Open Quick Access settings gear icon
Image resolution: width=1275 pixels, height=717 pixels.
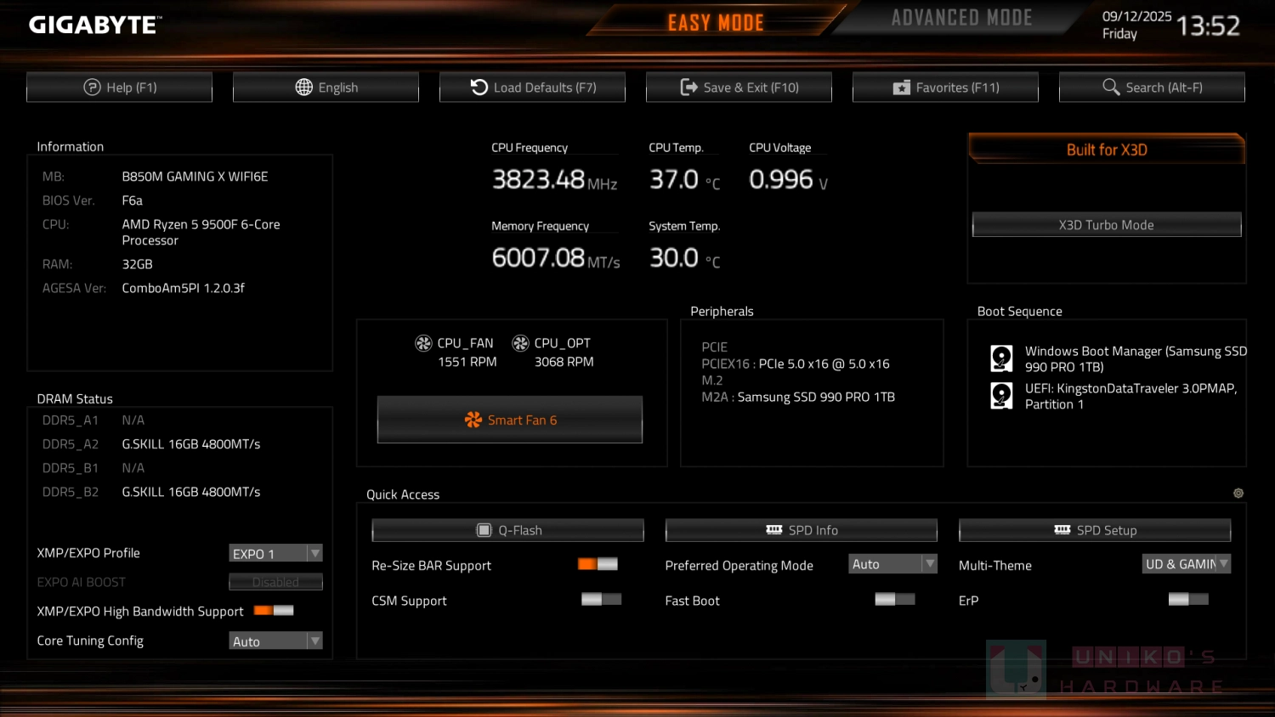[x=1238, y=494]
